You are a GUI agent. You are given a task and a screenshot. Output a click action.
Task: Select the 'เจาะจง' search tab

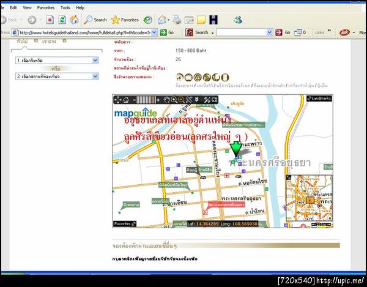(49, 42)
